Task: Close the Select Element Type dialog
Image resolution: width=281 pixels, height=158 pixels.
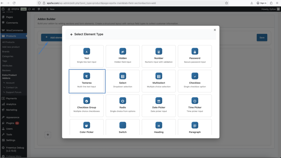Action: click(215, 30)
